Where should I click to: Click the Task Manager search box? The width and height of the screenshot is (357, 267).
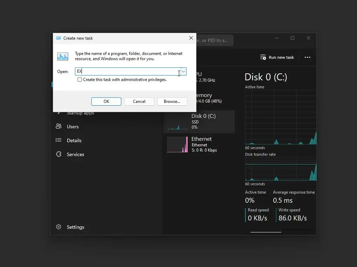pyautogui.click(x=214, y=40)
